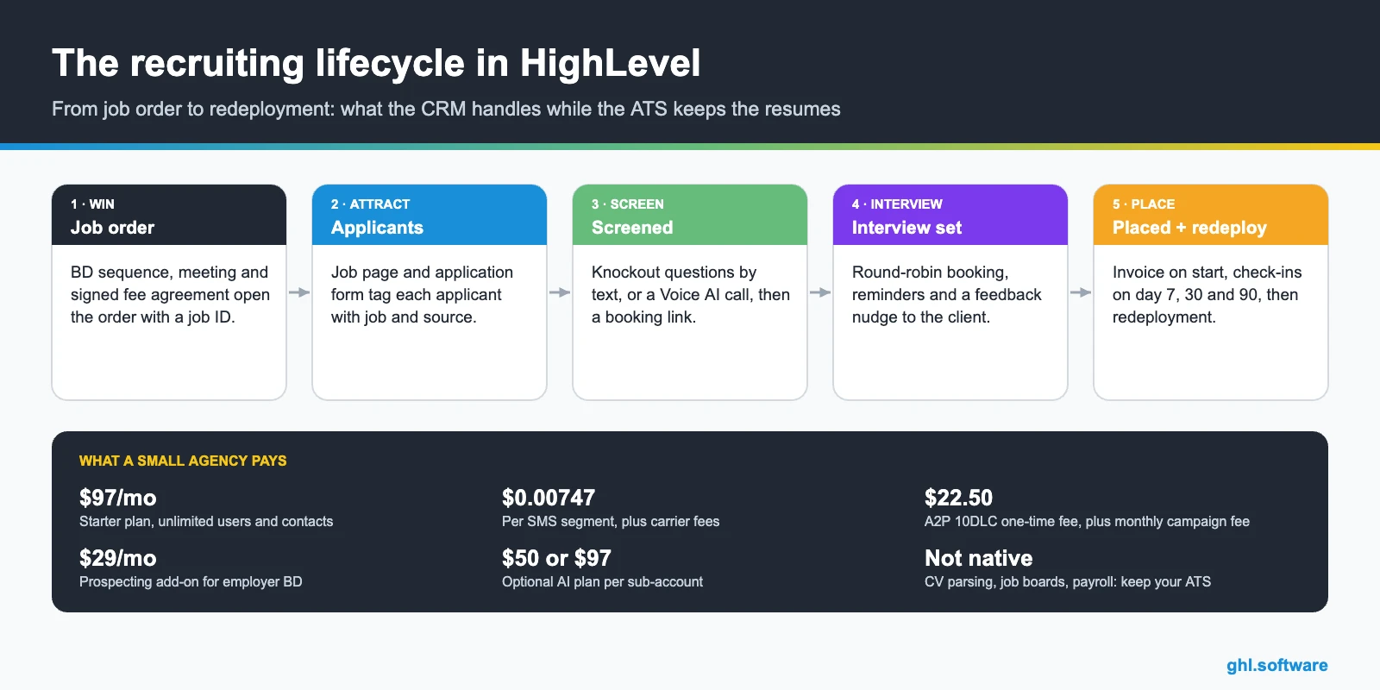
Task: Click 'A2P 10DLC one-time fee, plus monthly campaign fee'
Action: (x=1087, y=521)
